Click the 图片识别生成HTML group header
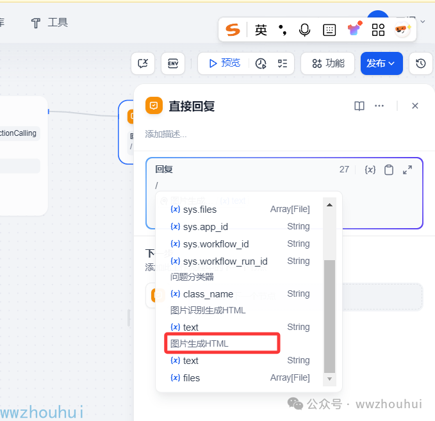Image resolution: width=435 pixels, height=421 pixels. pyautogui.click(x=208, y=310)
